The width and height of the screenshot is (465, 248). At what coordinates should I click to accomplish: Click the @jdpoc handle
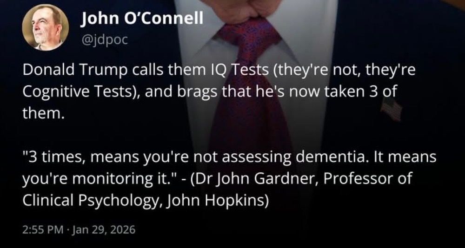click(x=104, y=39)
